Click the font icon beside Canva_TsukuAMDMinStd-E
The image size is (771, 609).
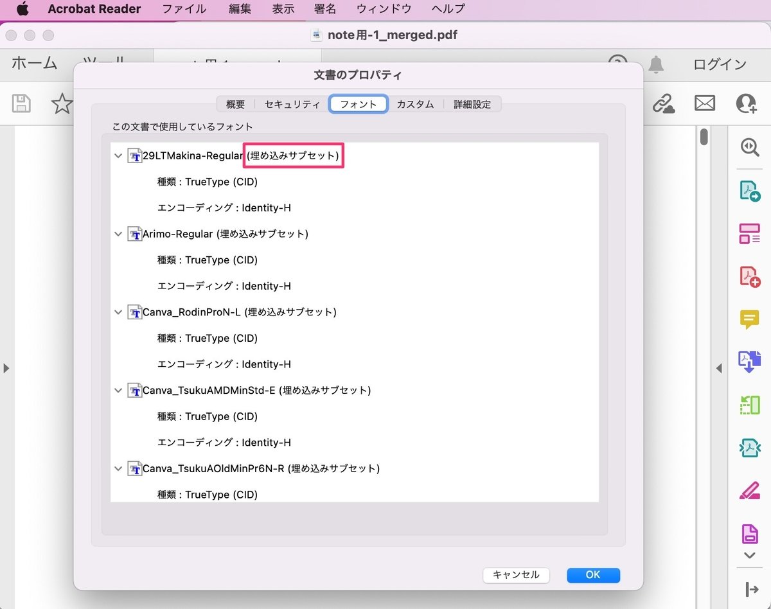(134, 391)
